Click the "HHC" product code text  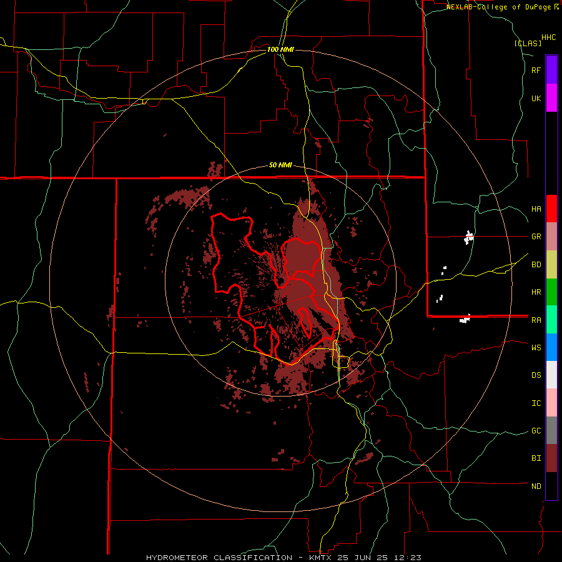point(549,37)
